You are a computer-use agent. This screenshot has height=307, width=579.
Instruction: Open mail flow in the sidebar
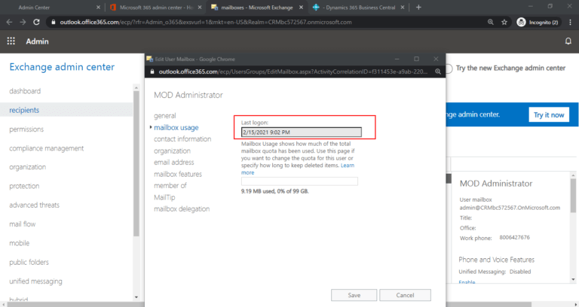[x=23, y=224]
